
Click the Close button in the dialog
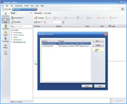point(87,86)
